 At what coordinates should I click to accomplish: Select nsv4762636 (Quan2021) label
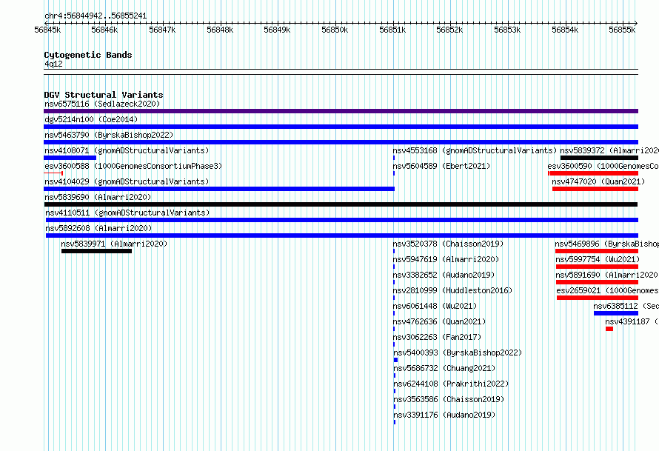pos(439,321)
